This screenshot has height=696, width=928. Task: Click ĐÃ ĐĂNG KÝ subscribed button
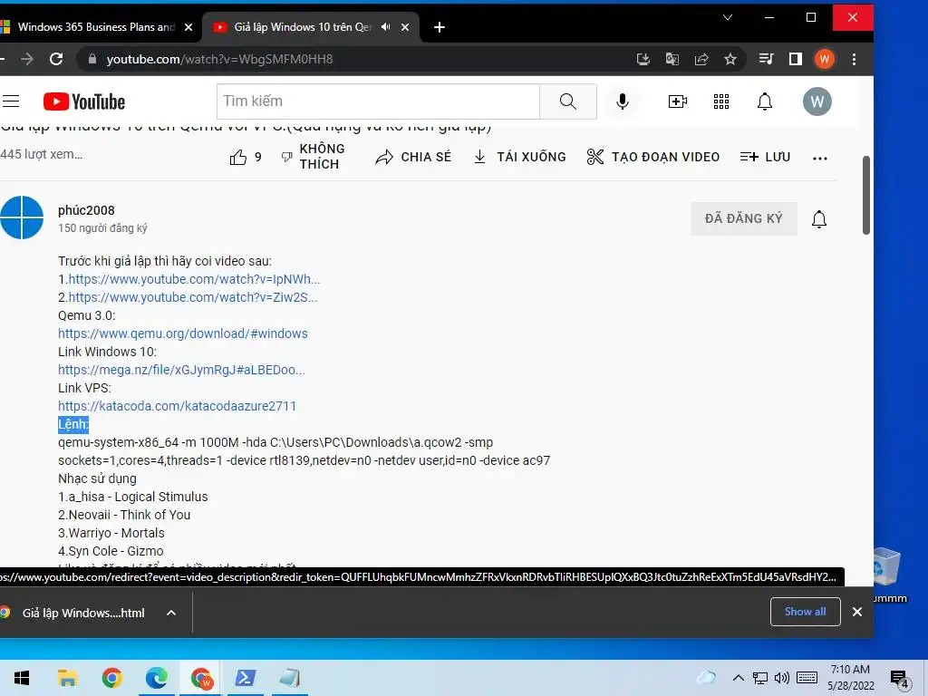(743, 218)
